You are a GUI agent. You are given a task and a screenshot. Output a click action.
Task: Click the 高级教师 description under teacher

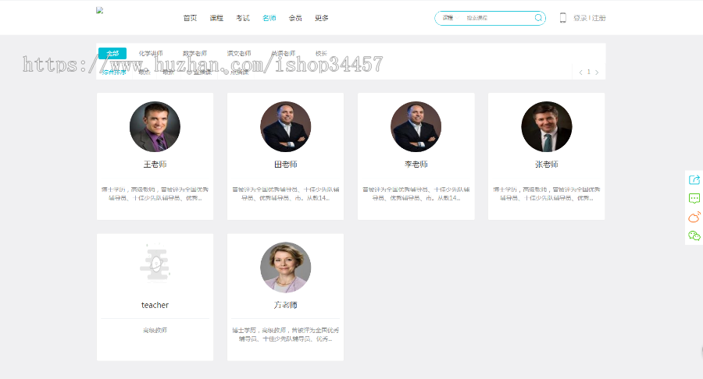pyautogui.click(x=155, y=330)
